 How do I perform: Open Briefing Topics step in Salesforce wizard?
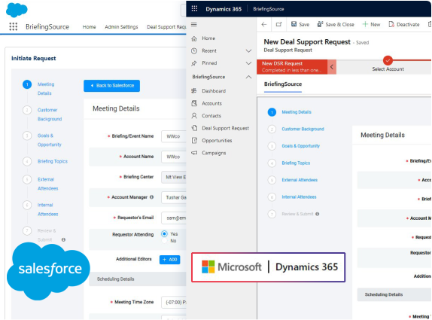[53, 161]
